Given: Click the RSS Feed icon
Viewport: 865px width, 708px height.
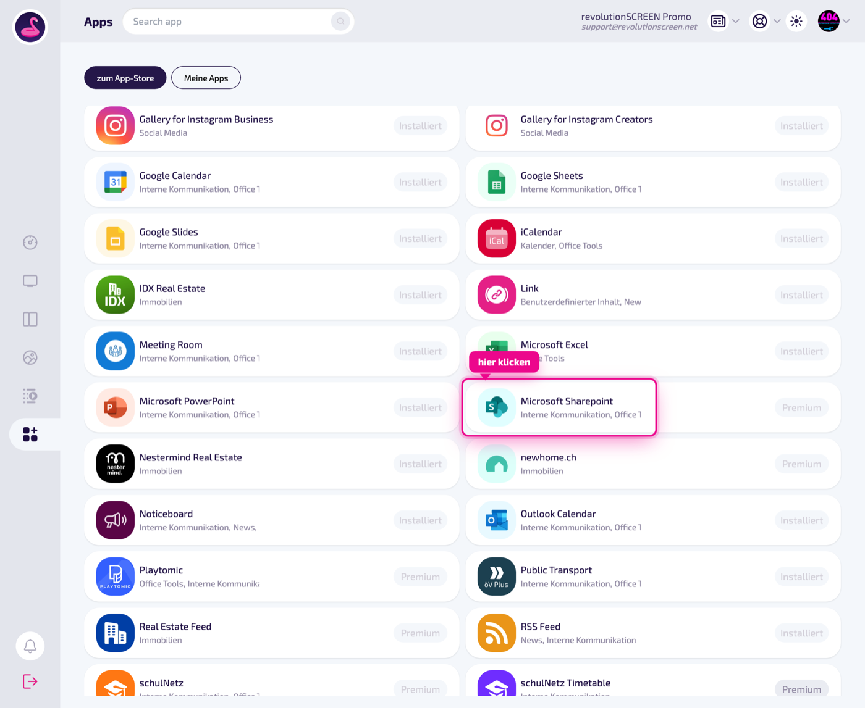Looking at the screenshot, I should pyautogui.click(x=497, y=633).
